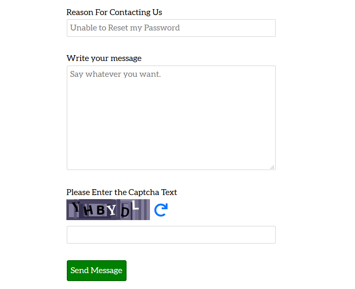
Task: Click the letter H in the captcha
Action: [x=88, y=211]
